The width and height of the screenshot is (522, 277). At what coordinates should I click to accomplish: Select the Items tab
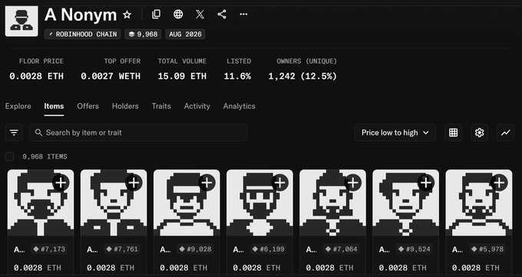point(54,106)
